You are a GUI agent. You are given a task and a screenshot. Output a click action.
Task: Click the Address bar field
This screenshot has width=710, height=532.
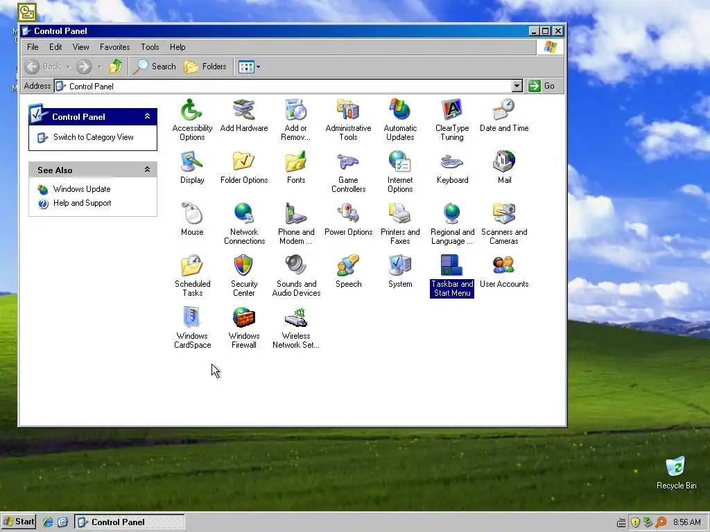pyautogui.click(x=288, y=86)
